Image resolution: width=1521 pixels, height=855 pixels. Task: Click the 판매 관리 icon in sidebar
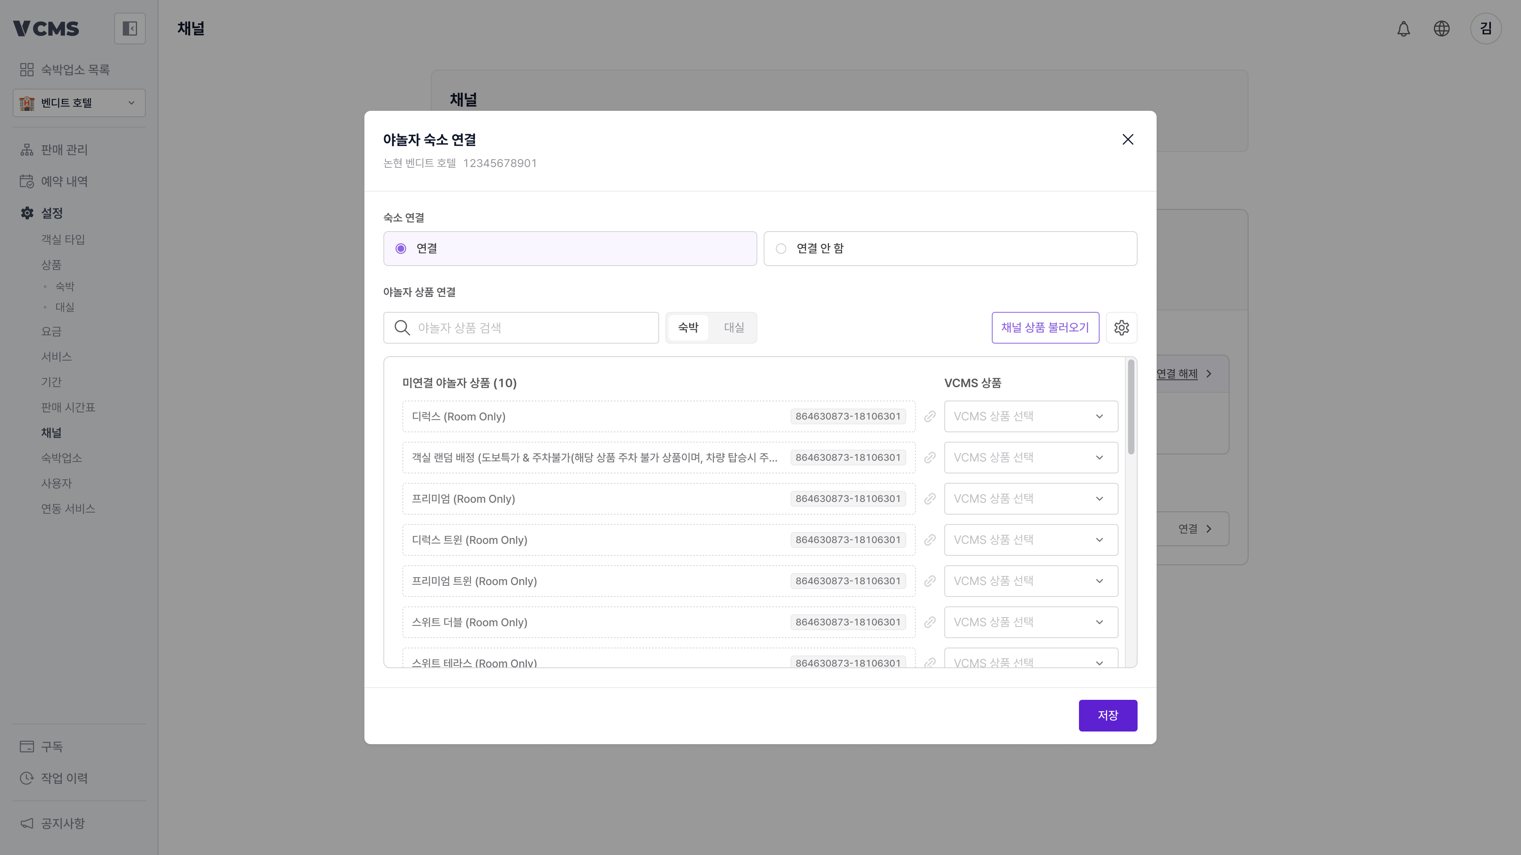[27, 150]
